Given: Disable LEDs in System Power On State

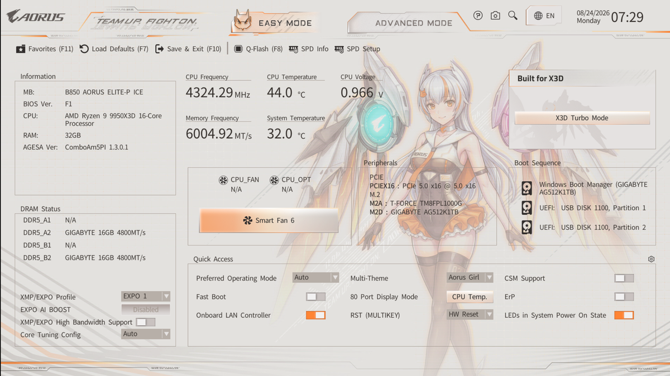Looking at the screenshot, I should click(x=624, y=315).
